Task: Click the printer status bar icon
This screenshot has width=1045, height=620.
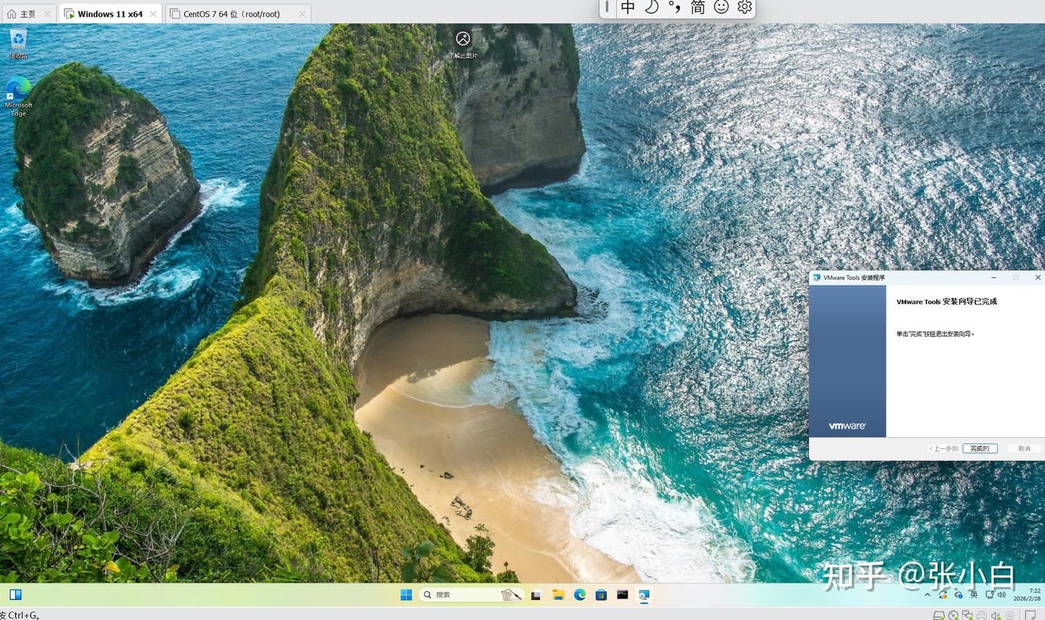Action: (981, 615)
